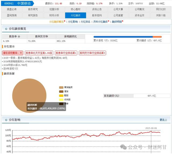The image size is (172, 154).
Task: Open the 股东研究 tab
Action: pyautogui.click(x=33, y=9)
